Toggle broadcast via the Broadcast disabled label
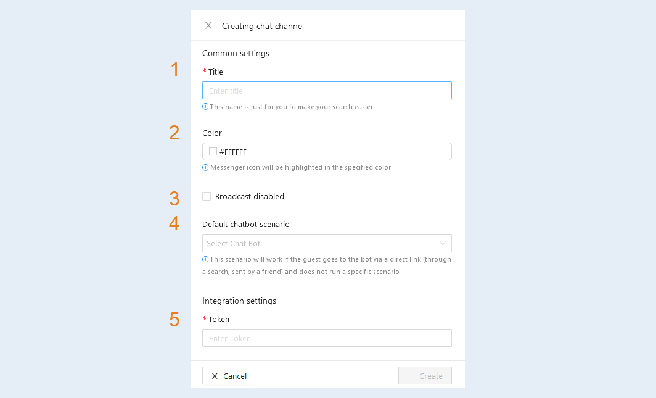 (249, 197)
